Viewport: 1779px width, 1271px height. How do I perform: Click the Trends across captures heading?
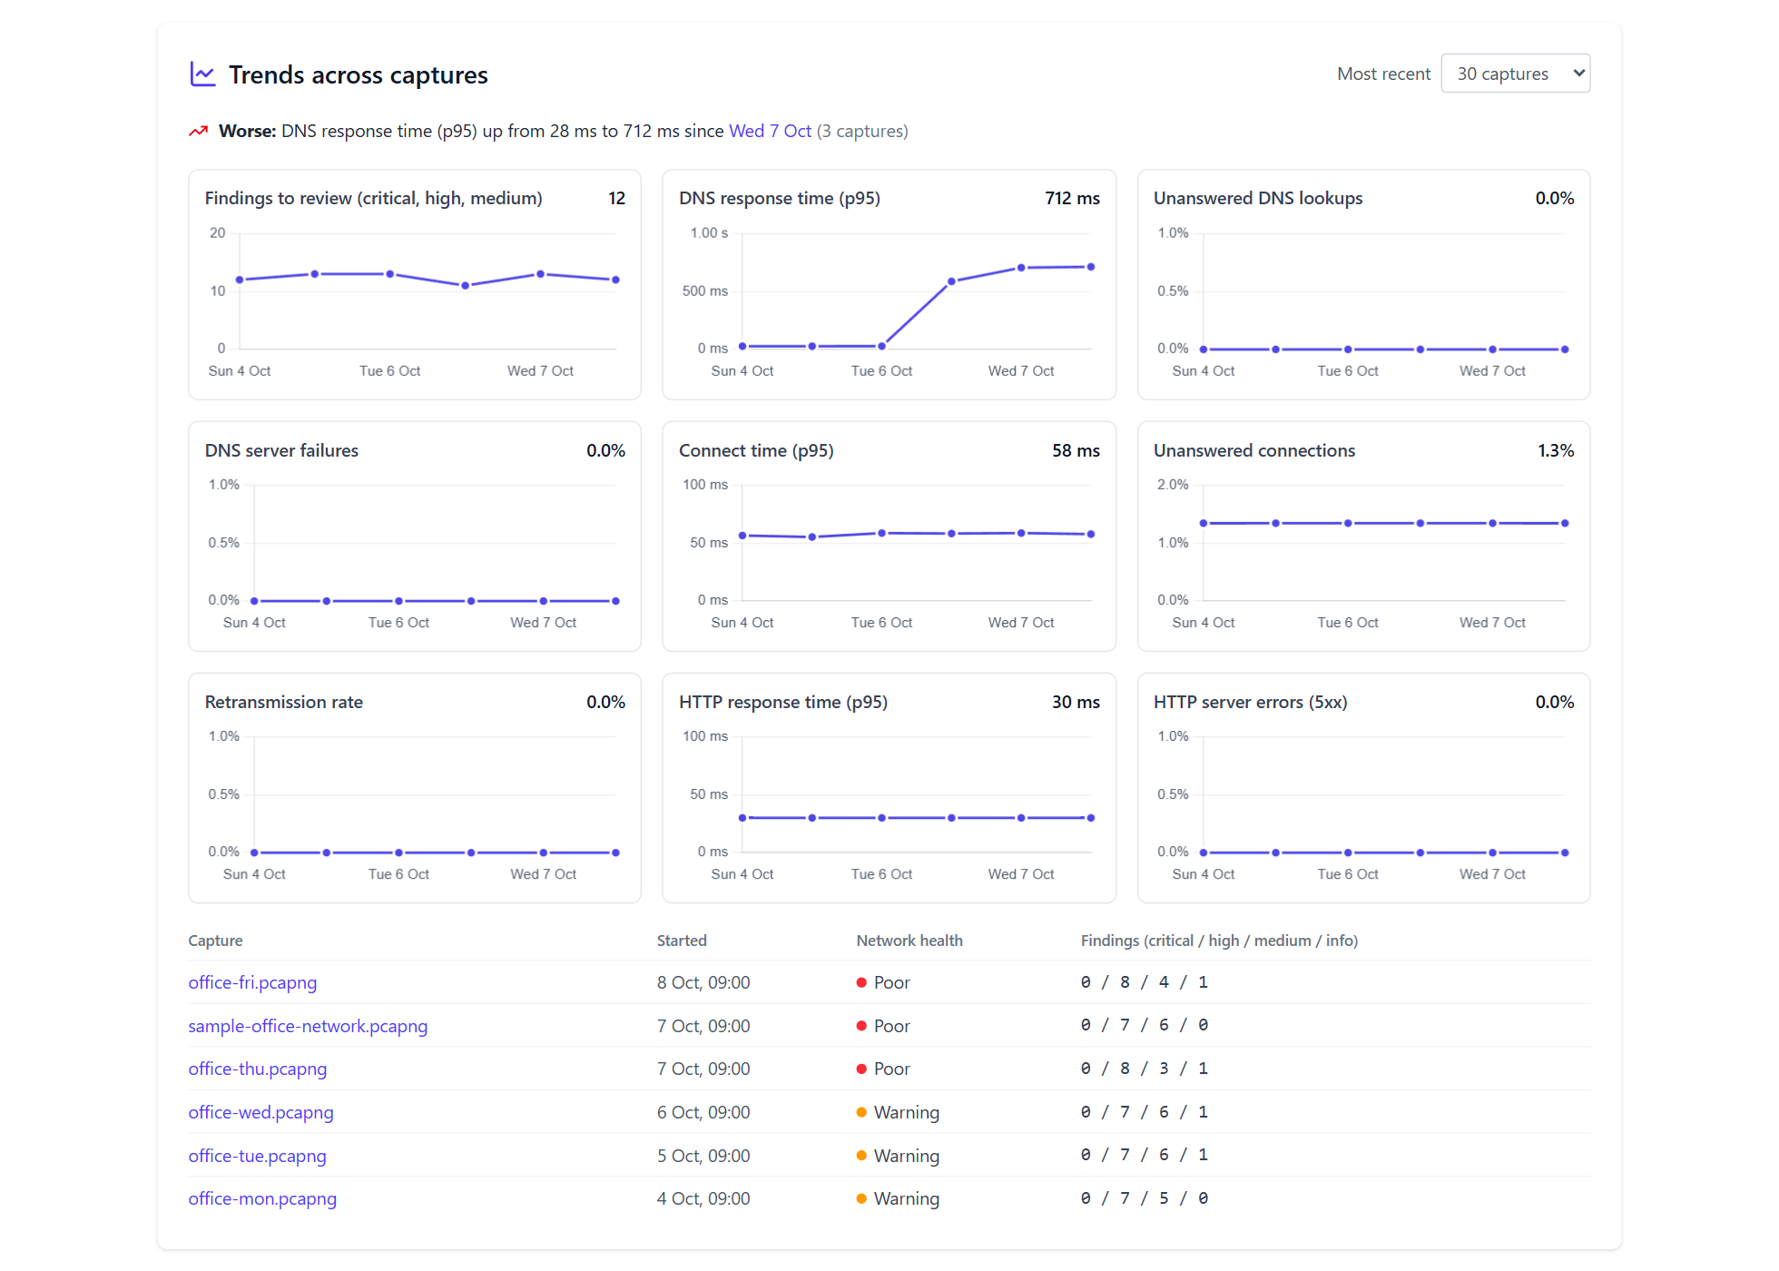(x=359, y=74)
